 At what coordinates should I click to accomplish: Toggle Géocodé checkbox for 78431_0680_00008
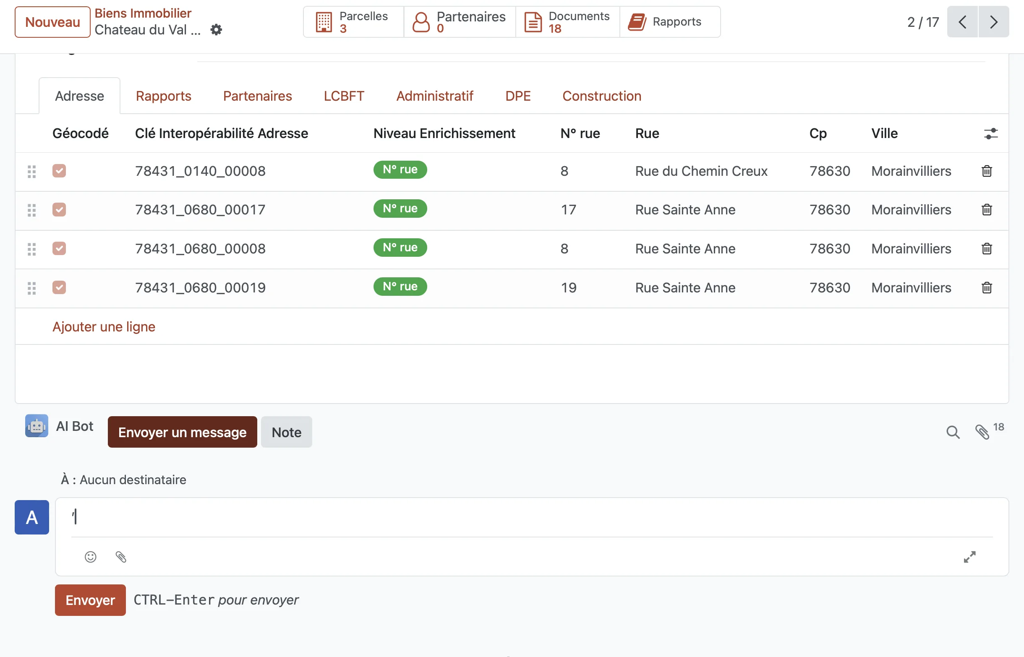tap(59, 249)
